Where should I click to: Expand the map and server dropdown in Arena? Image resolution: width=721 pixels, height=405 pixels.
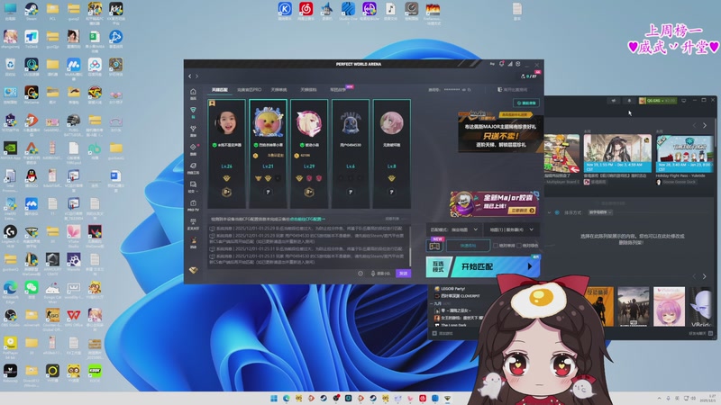point(511,229)
